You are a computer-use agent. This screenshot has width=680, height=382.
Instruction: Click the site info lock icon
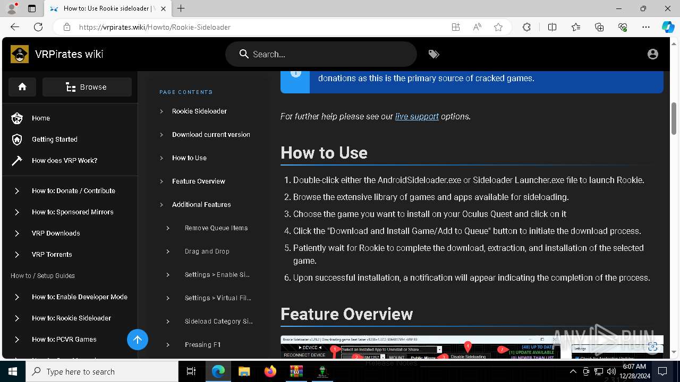tap(67, 27)
